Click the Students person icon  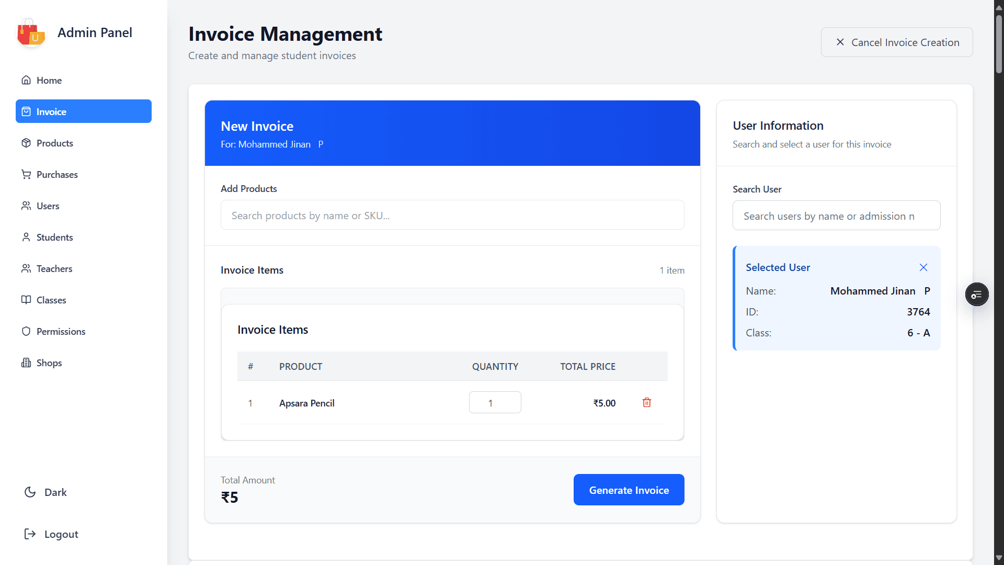(26, 237)
